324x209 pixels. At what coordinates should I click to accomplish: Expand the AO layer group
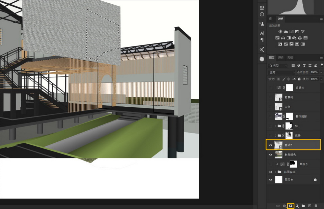pyautogui.click(x=276, y=126)
